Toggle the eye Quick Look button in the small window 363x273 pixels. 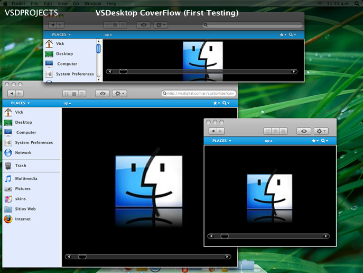coord(304,131)
